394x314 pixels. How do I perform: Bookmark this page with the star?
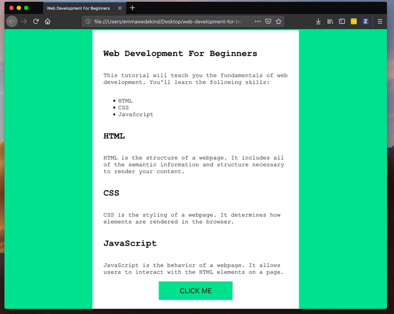[x=278, y=21]
